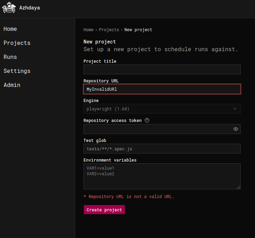The width and height of the screenshot is (255, 238).
Task: Focus the Repository URL field containing MyInvalidURl
Action: [x=162, y=89]
